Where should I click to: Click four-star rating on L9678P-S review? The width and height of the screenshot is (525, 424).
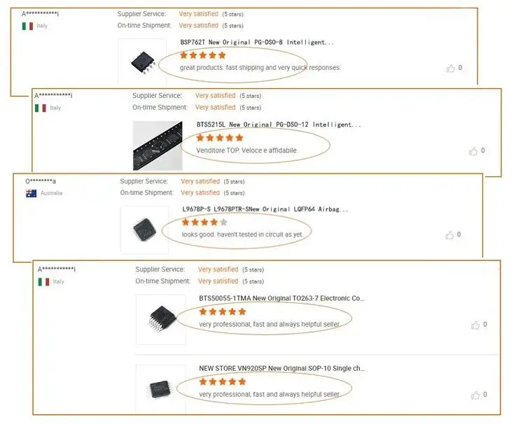(204, 222)
